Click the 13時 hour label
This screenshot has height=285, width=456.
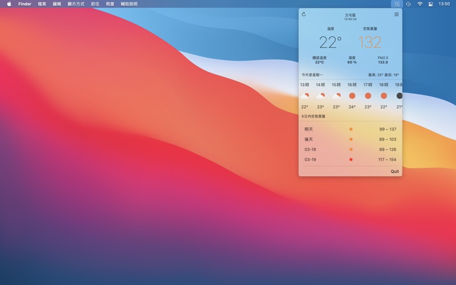tap(304, 84)
